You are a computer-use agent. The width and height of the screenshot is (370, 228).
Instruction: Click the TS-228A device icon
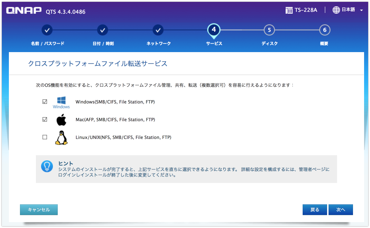tap(289, 10)
